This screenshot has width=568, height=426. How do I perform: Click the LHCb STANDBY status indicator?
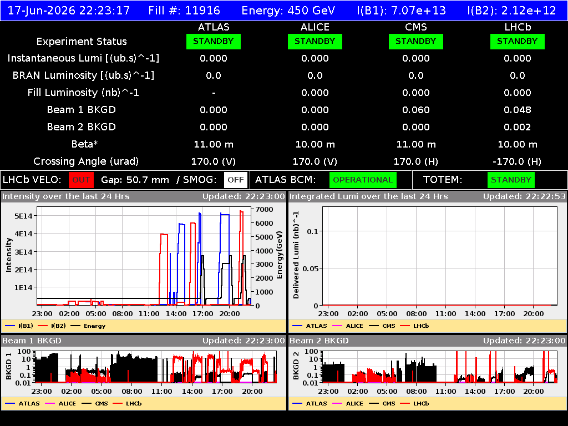(x=518, y=41)
